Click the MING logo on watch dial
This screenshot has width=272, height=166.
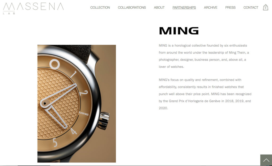tap(84, 114)
